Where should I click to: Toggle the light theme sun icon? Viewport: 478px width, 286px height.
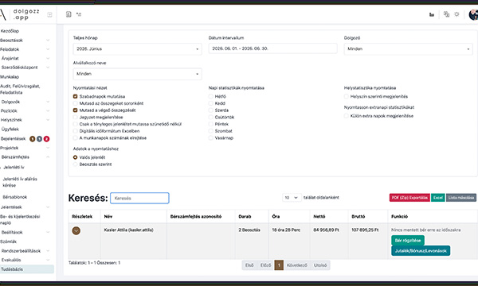[456, 14]
